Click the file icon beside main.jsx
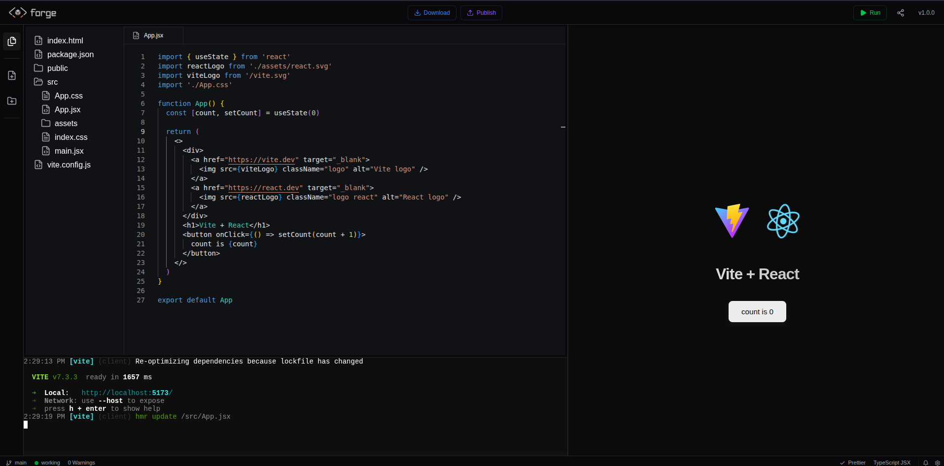 (46, 151)
